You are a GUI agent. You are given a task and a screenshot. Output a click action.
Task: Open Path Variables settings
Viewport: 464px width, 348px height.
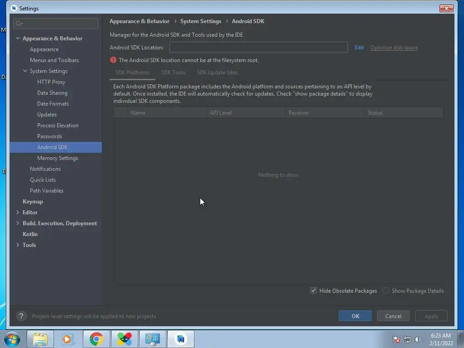coord(47,191)
